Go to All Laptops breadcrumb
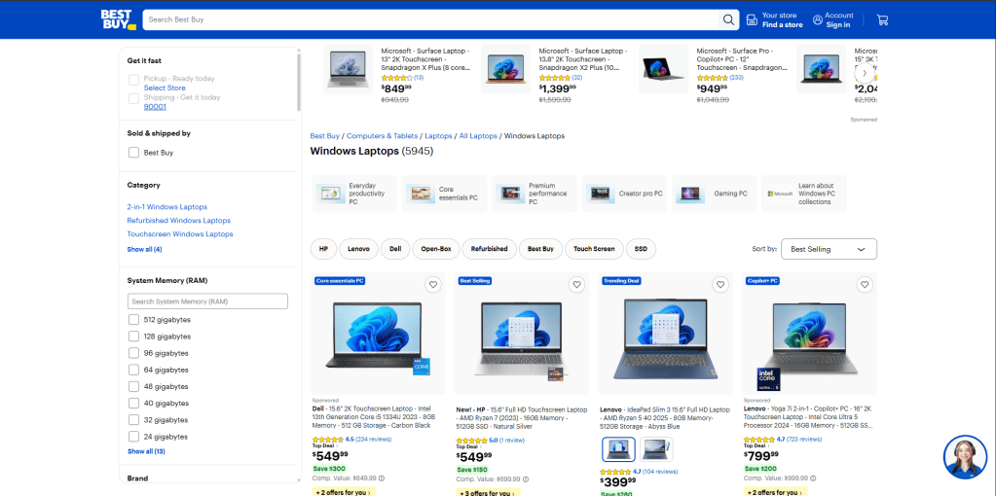This screenshot has width=996, height=496. [x=478, y=136]
